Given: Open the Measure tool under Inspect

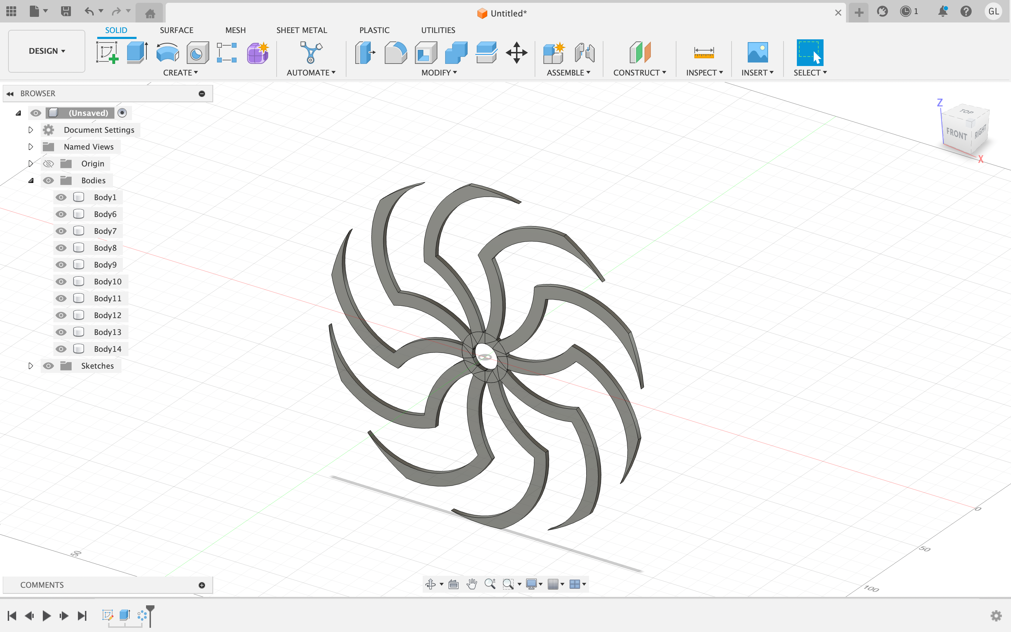Looking at the screenshot, I should 703,53.
